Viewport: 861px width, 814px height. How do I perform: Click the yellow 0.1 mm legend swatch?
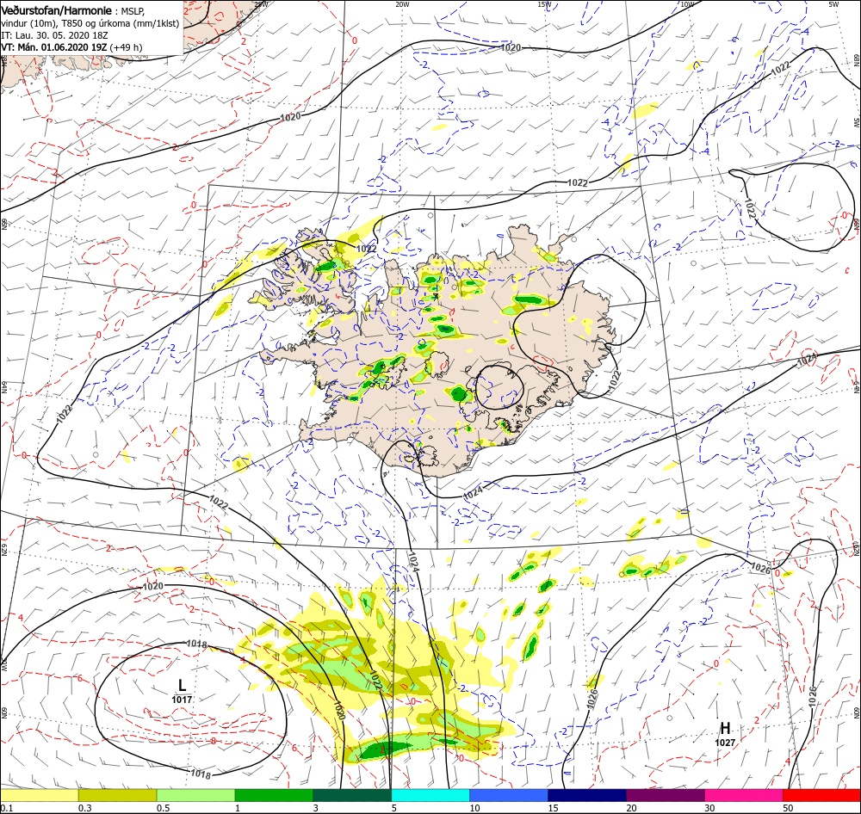[40, 795]
